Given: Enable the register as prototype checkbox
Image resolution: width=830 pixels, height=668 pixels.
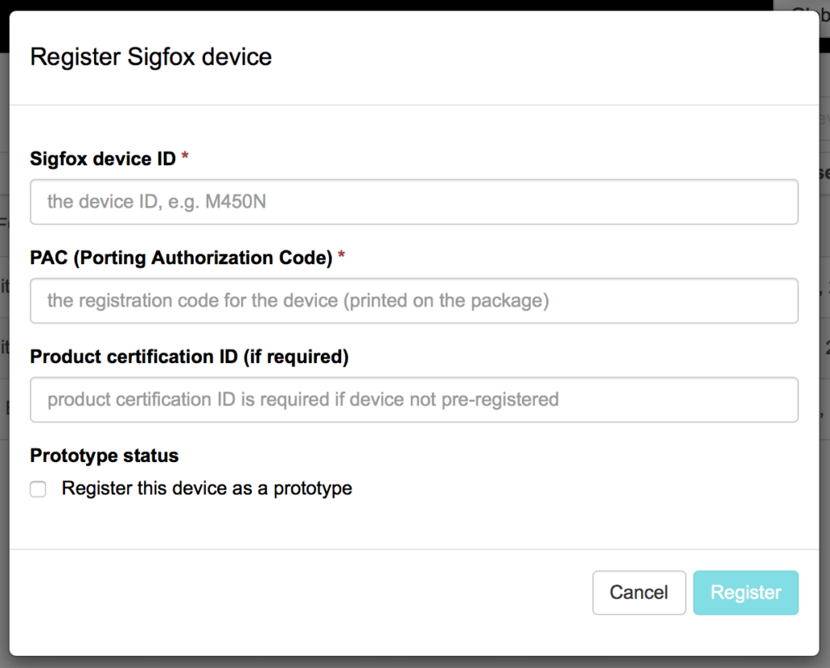Looking at the screenshot, I should point(37,489).
